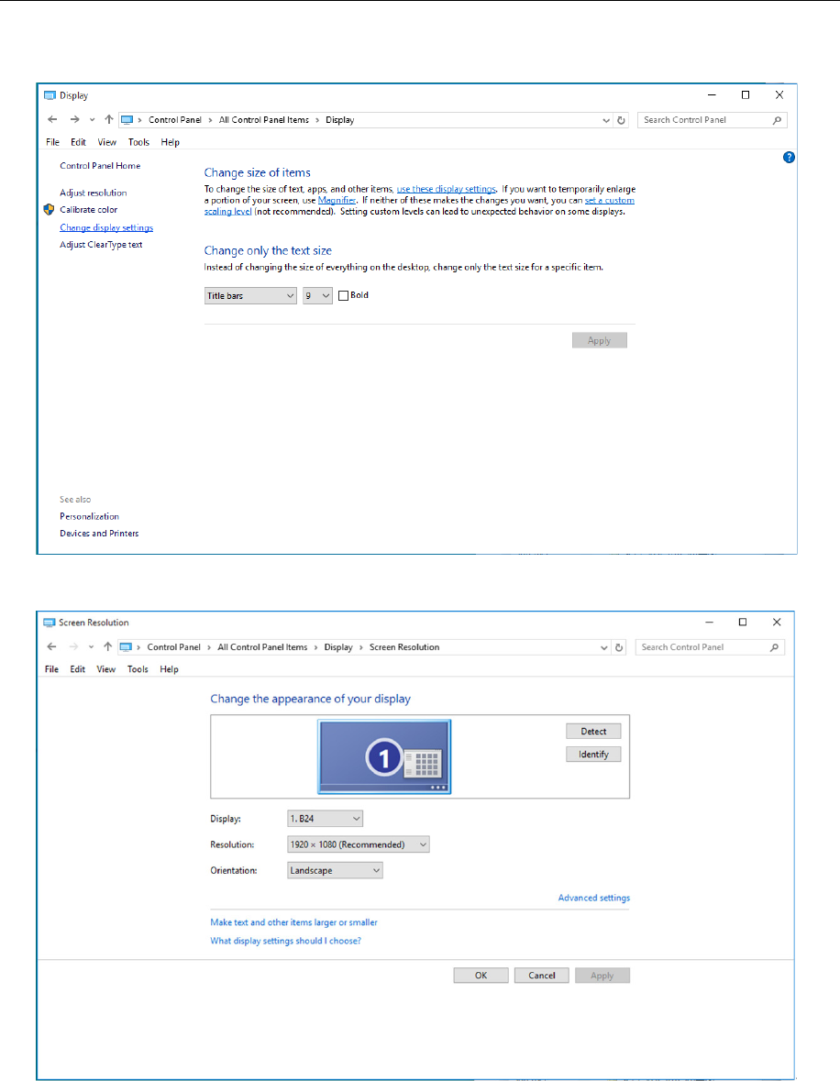This screenshot has width=840, height=1081.
Task: Open the Display 1. B24 dropdown
Action: [x=325, y=818]
